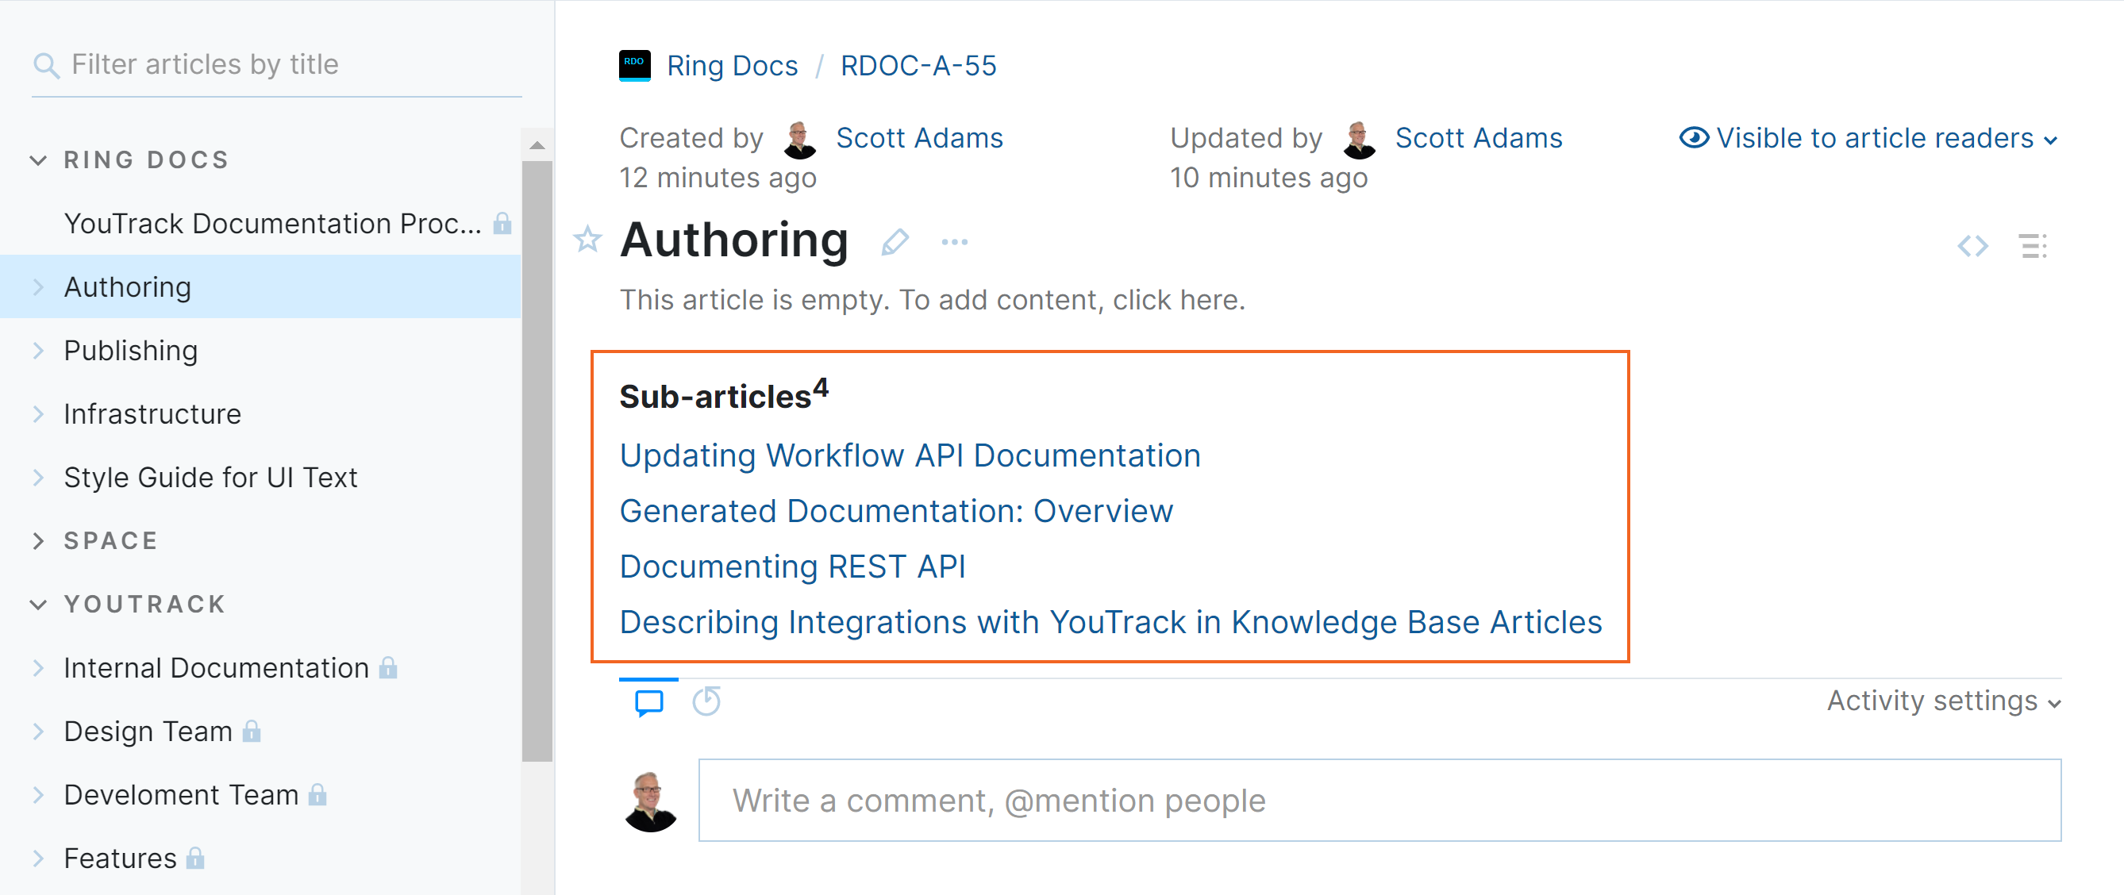Open more options via the ellipsis icon
2124x895 pixels.
tap(954, 241)
